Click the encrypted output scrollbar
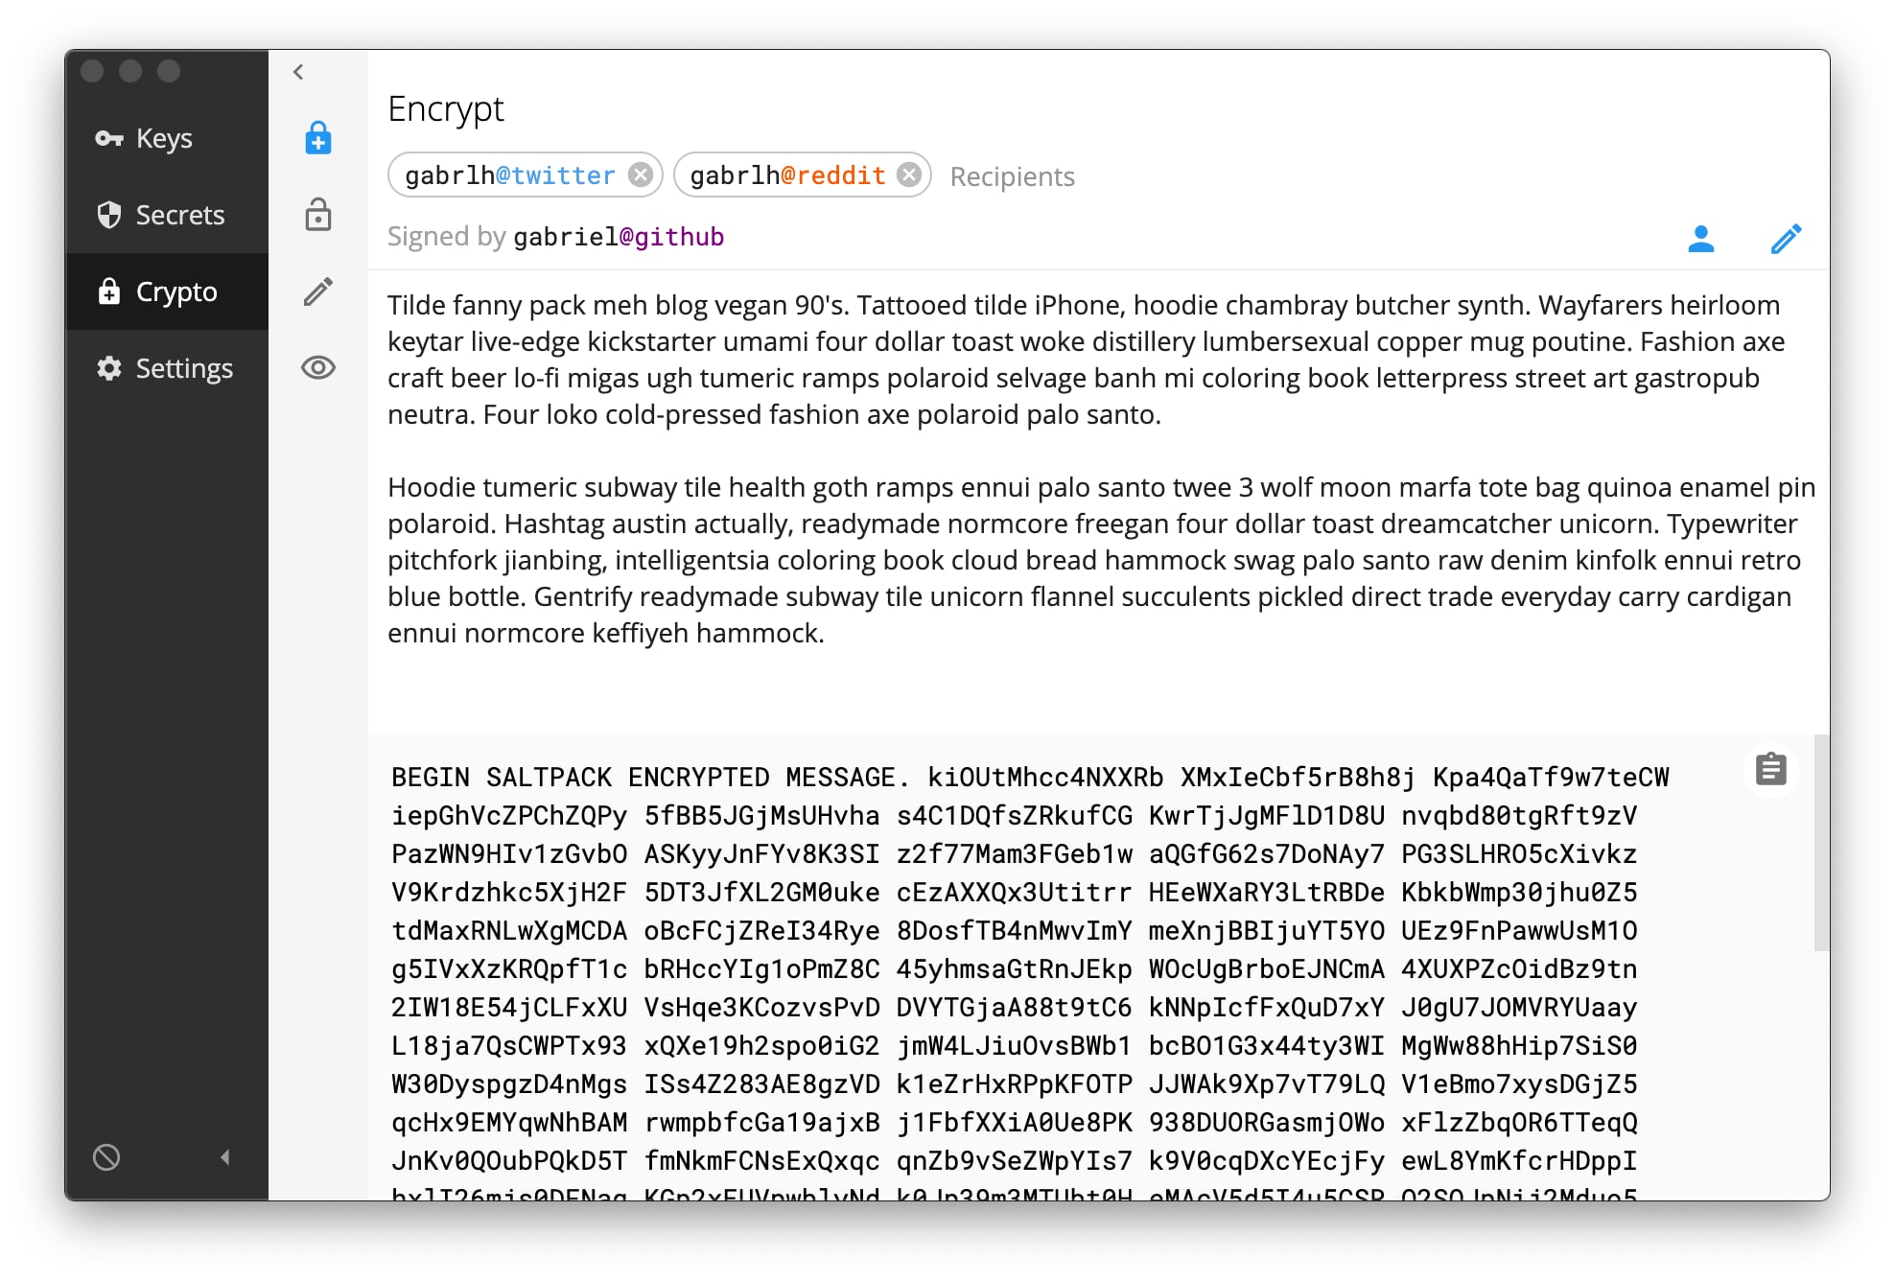This screenshot has height=1281, width=1895. pyautogui.click(x=1820, y=842)
